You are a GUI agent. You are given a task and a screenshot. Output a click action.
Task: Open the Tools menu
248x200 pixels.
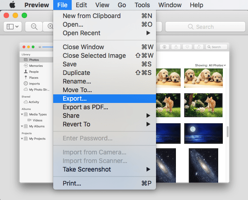click(142, 5)
